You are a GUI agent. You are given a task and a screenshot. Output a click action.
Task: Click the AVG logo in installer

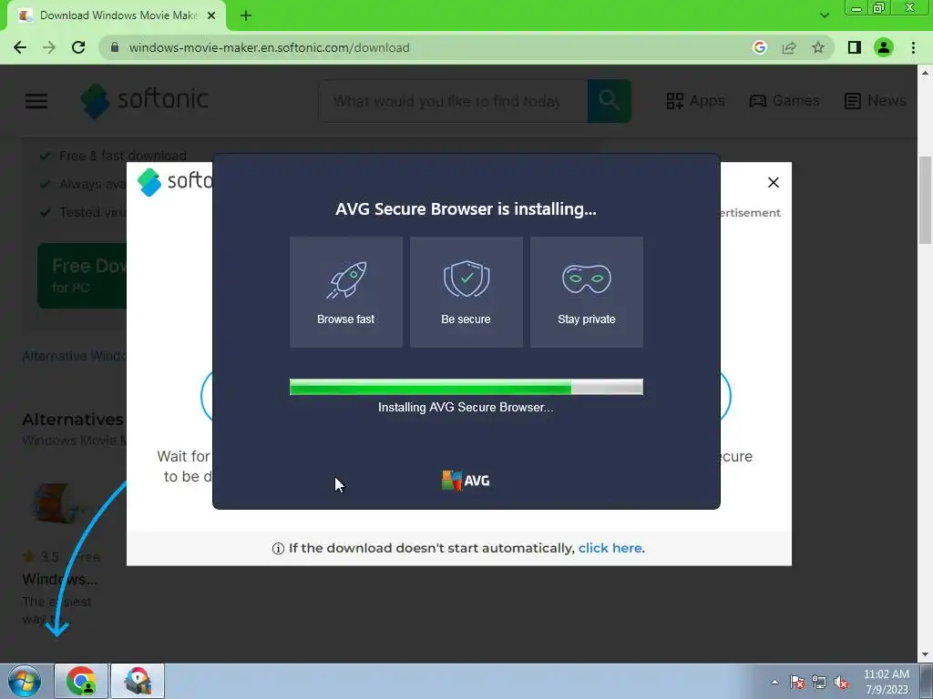(466, 481)
